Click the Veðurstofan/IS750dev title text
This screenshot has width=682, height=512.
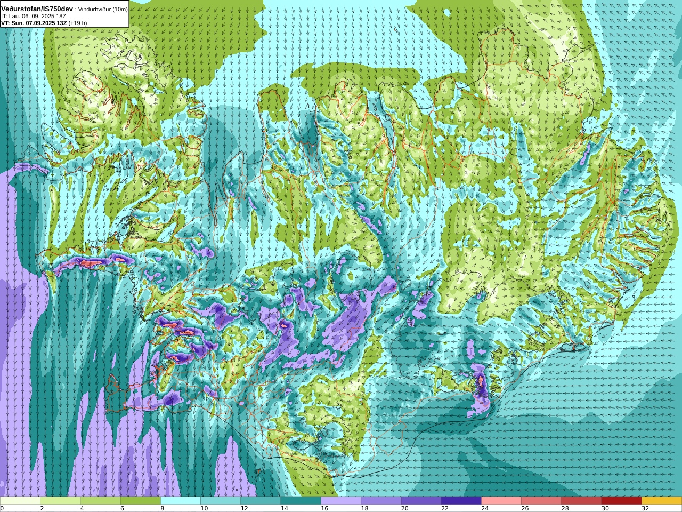(x=37, y=9)
